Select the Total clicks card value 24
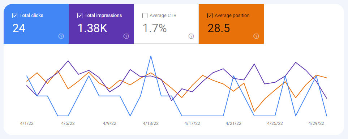This screenshot has height=139, width=348. click(19, 29)
